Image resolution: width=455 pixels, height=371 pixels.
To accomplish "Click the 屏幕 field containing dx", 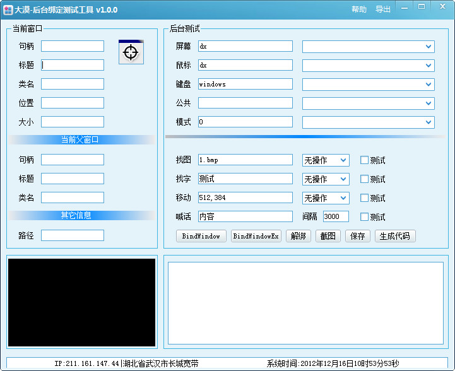I will 245,46.
